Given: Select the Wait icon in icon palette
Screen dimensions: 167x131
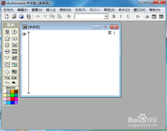Looking at the screenshot, I should point(7,52).
